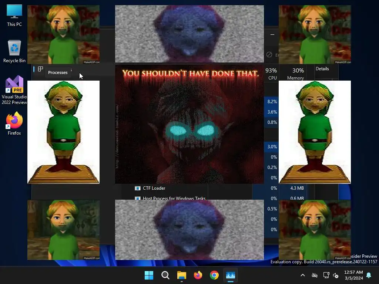Click the white statue image beside the Firefox shortcut
The width and height of the screenshot is (379, 284).
63,132
